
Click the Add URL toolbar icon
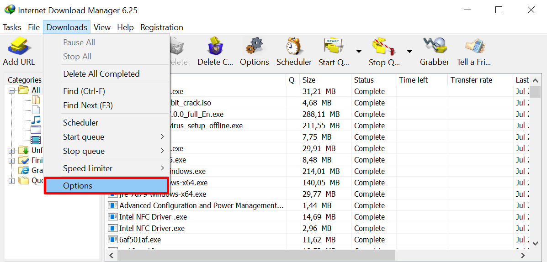[x=19, y=47]
